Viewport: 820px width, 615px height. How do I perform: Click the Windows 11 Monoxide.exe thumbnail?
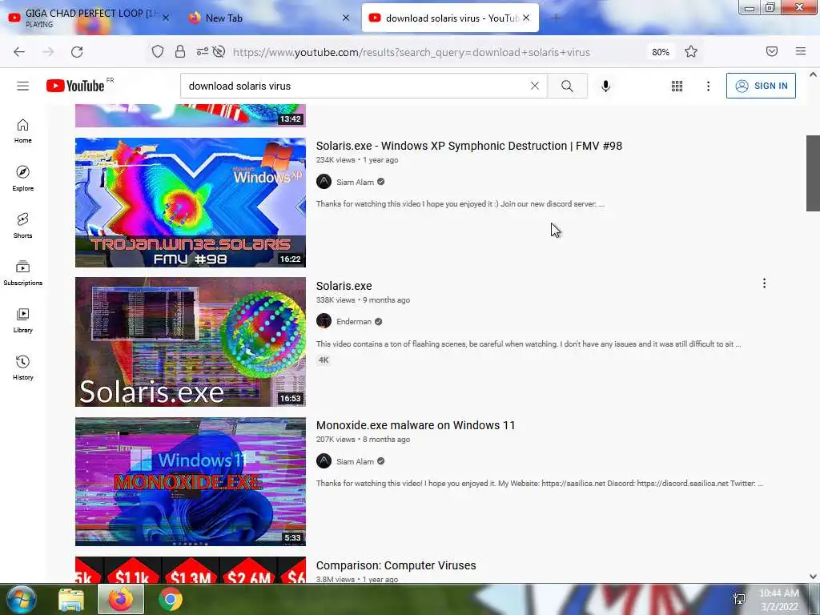point(191,481)
